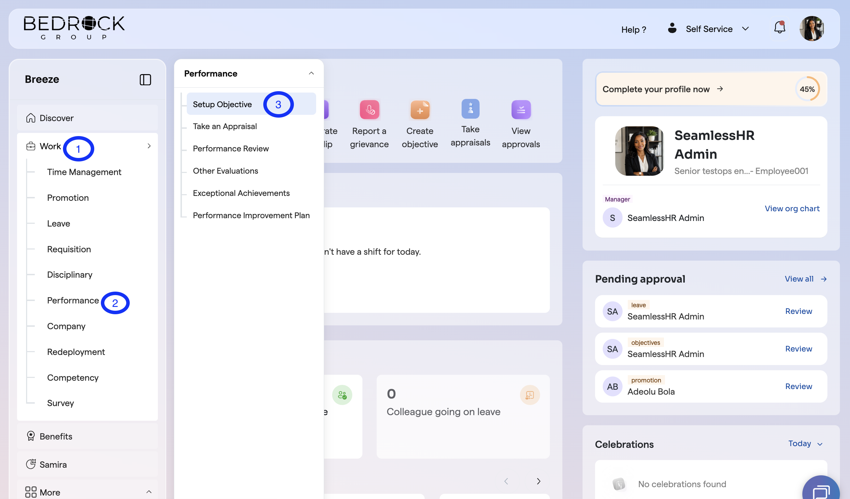The image size is (850, 499).
Task: Collapse the Breeze sidebar panel icon
Action: [145, 80]
